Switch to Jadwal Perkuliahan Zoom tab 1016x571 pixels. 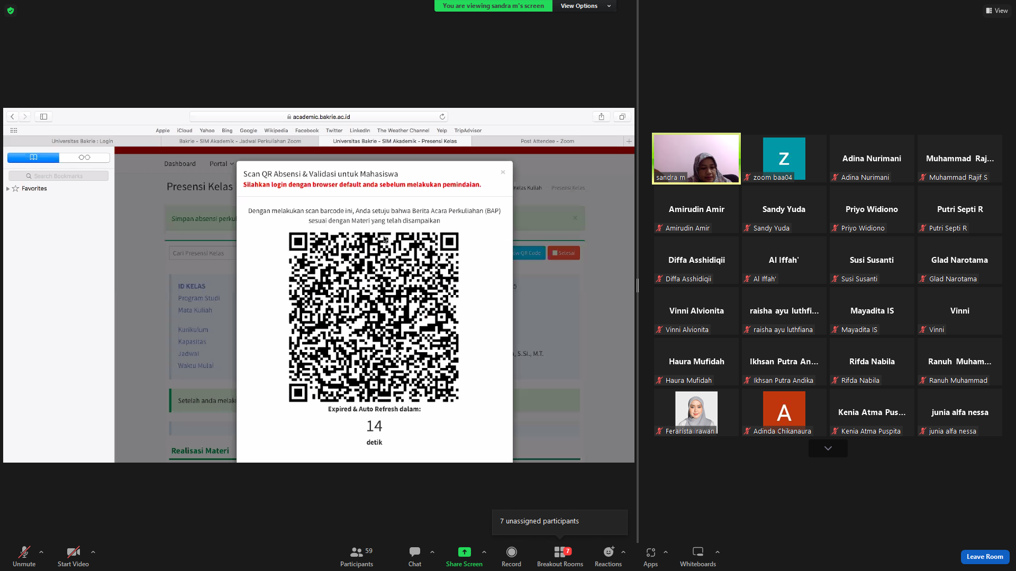(240, 141)
